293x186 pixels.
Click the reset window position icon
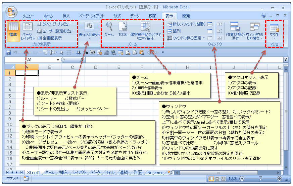pos(219,38)
